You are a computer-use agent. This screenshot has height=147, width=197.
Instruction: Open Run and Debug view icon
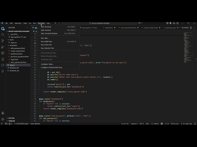pos(3,47)
